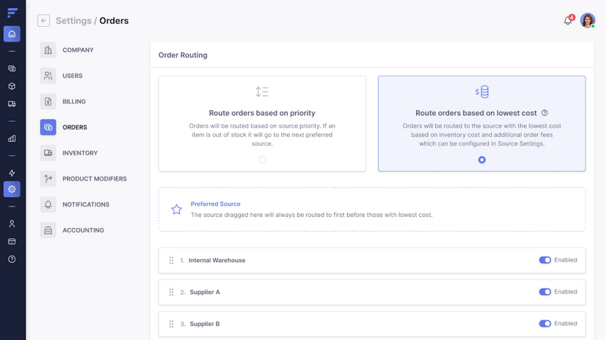Disable the Internal Warehouse toggle
Screen dimensions: 605x340
[544, 260]
